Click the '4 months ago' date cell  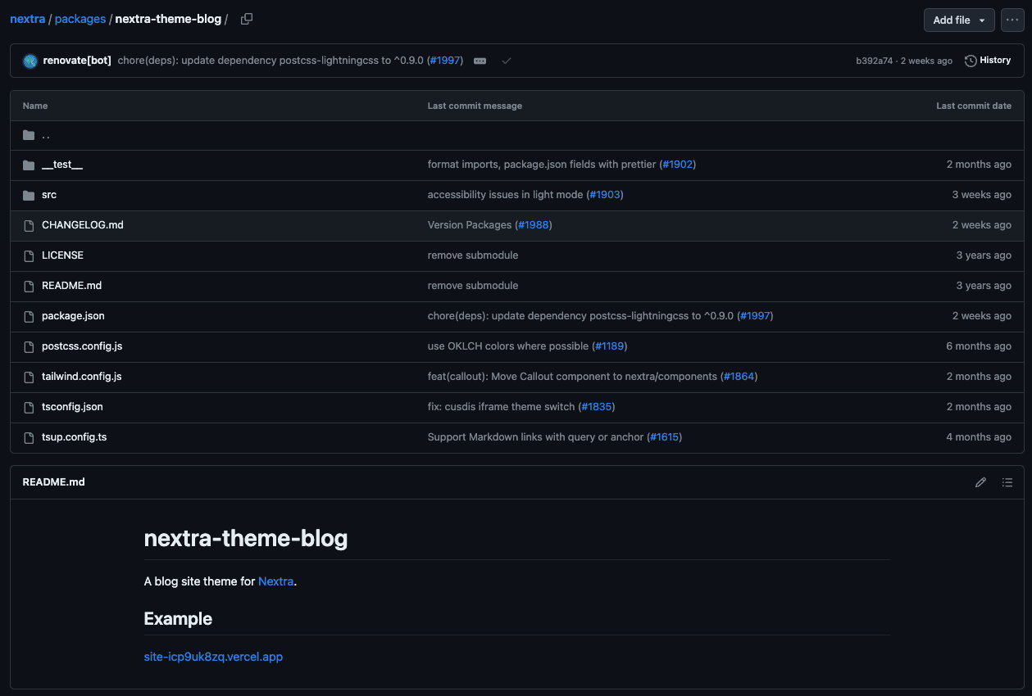[979, 437]
